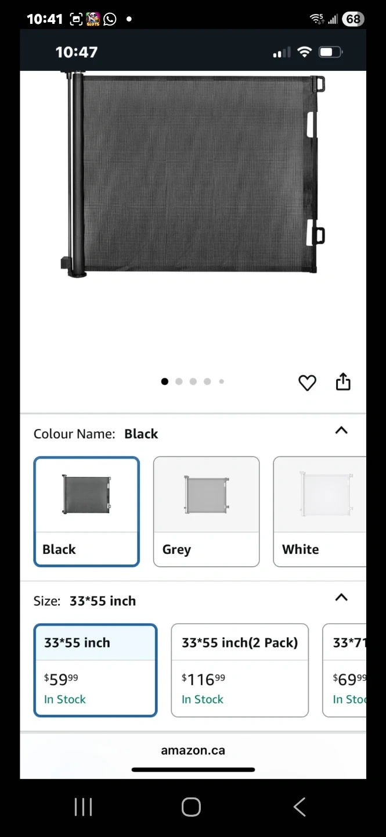Tap the Android home button

pyautogui.click(x=191, y=807)
